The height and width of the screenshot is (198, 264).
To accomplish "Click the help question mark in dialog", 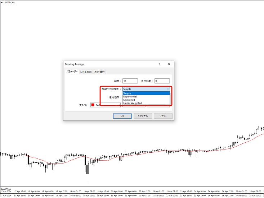I will [159, 64].
